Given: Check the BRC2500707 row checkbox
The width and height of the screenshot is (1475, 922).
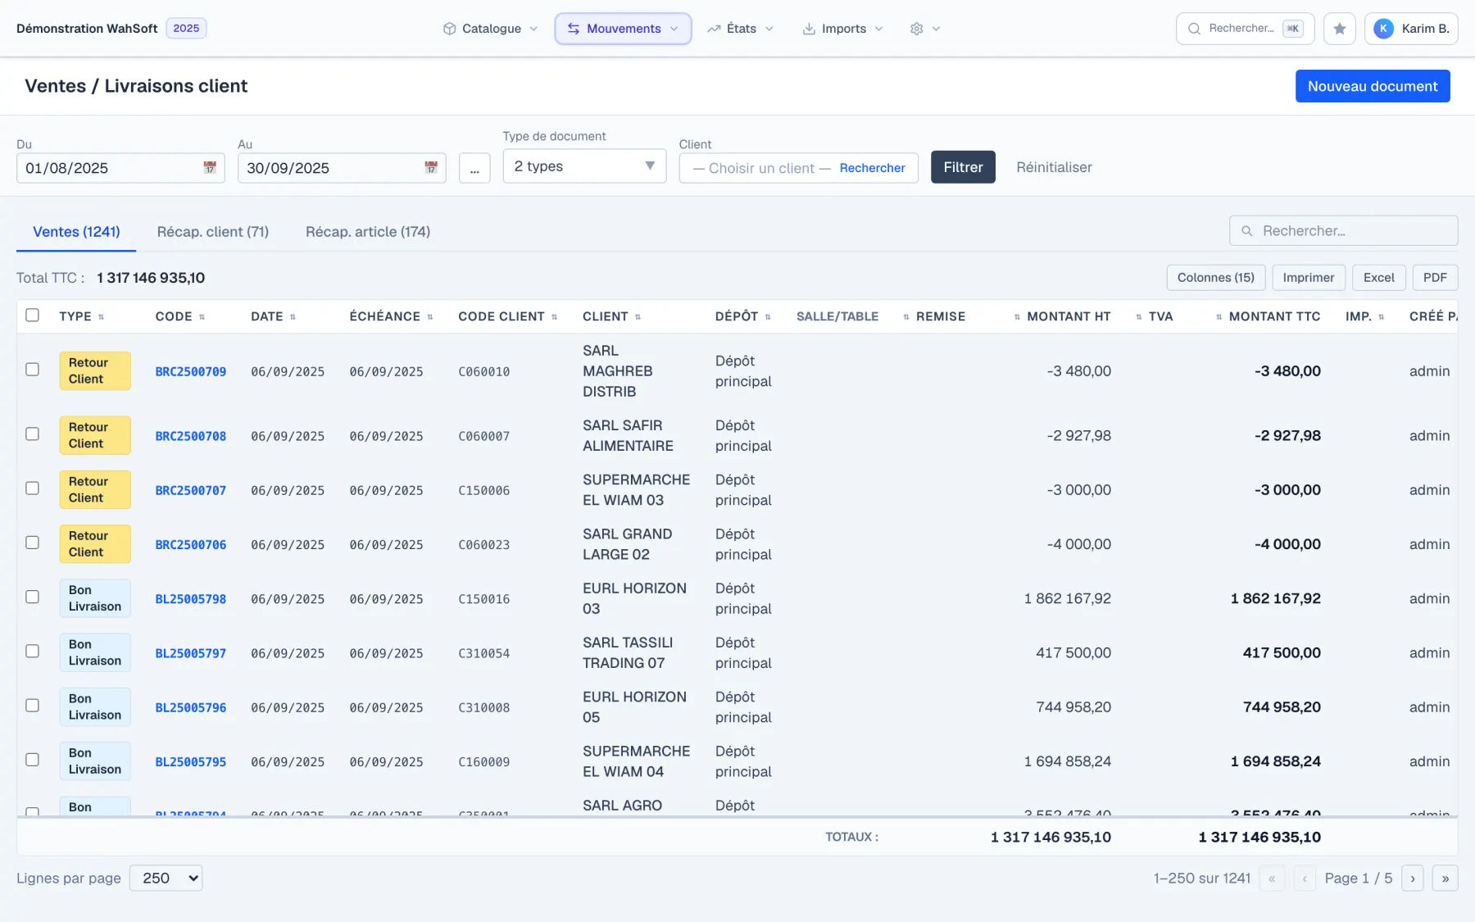Looking at the screenshot, I should click(32, 488).
